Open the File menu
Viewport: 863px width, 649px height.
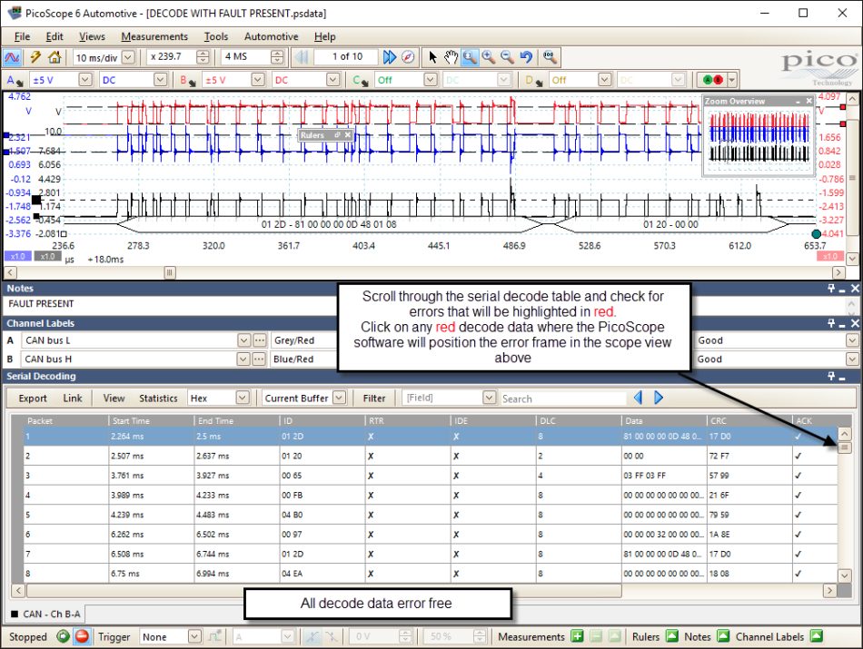pos(22,37)
